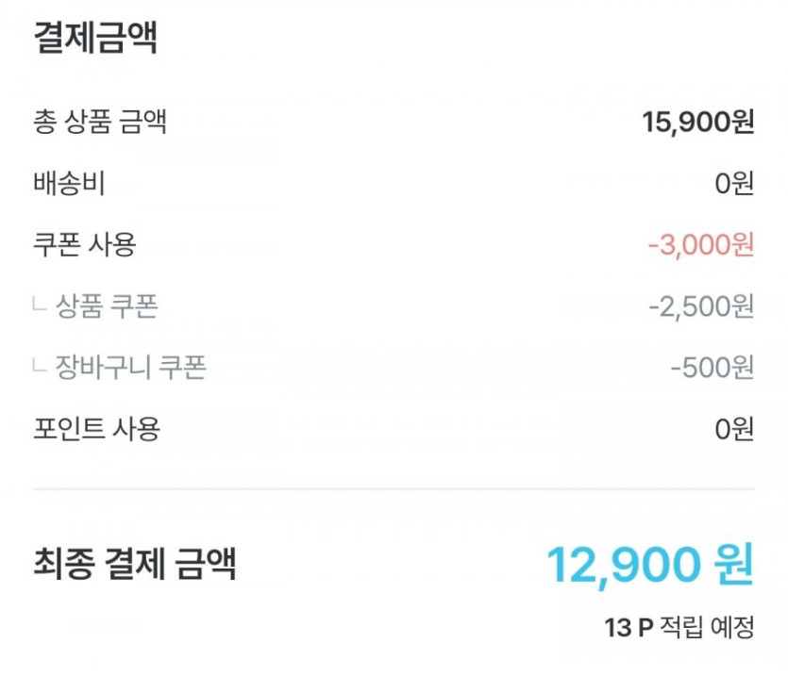788x676 pixels.
Task: Click the indent marker before 상품 쿠폰
Action: 39,305
